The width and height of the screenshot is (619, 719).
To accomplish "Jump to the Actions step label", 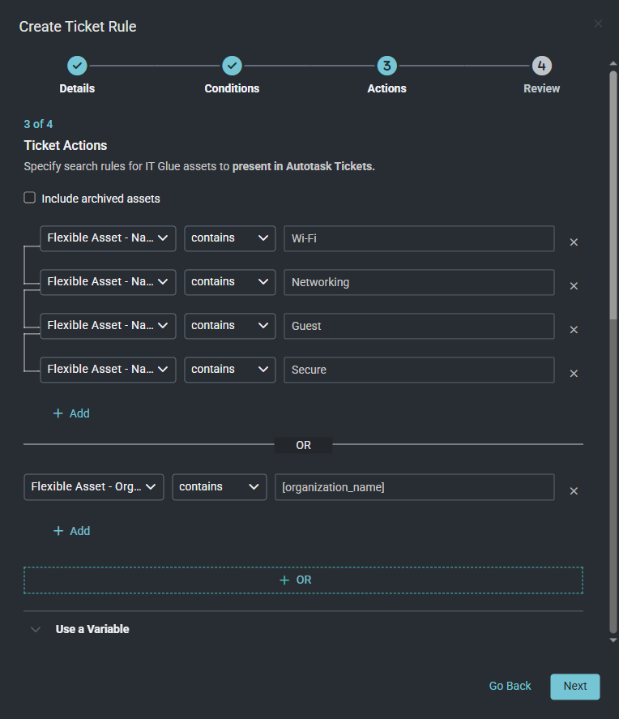I will (386, 88).
